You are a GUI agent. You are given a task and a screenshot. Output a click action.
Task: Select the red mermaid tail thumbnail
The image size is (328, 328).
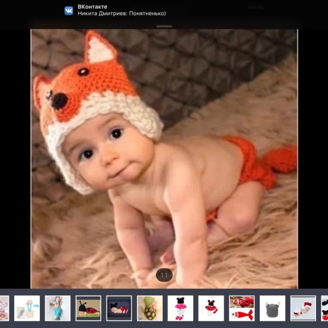241,308
